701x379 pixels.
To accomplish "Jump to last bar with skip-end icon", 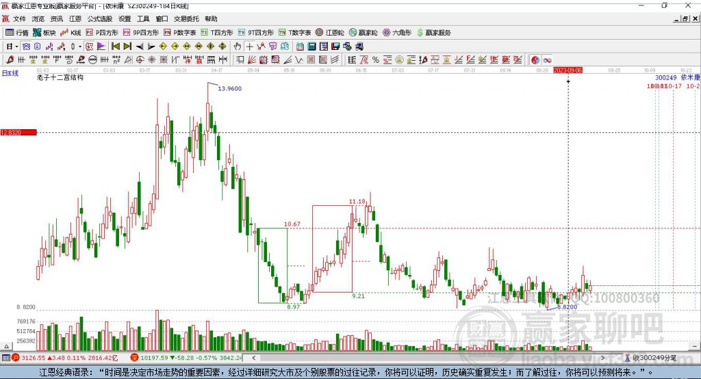I will coord(127,46).
